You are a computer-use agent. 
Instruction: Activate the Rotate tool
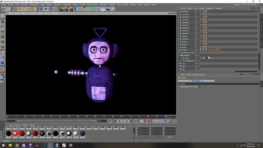pos(30,9)
